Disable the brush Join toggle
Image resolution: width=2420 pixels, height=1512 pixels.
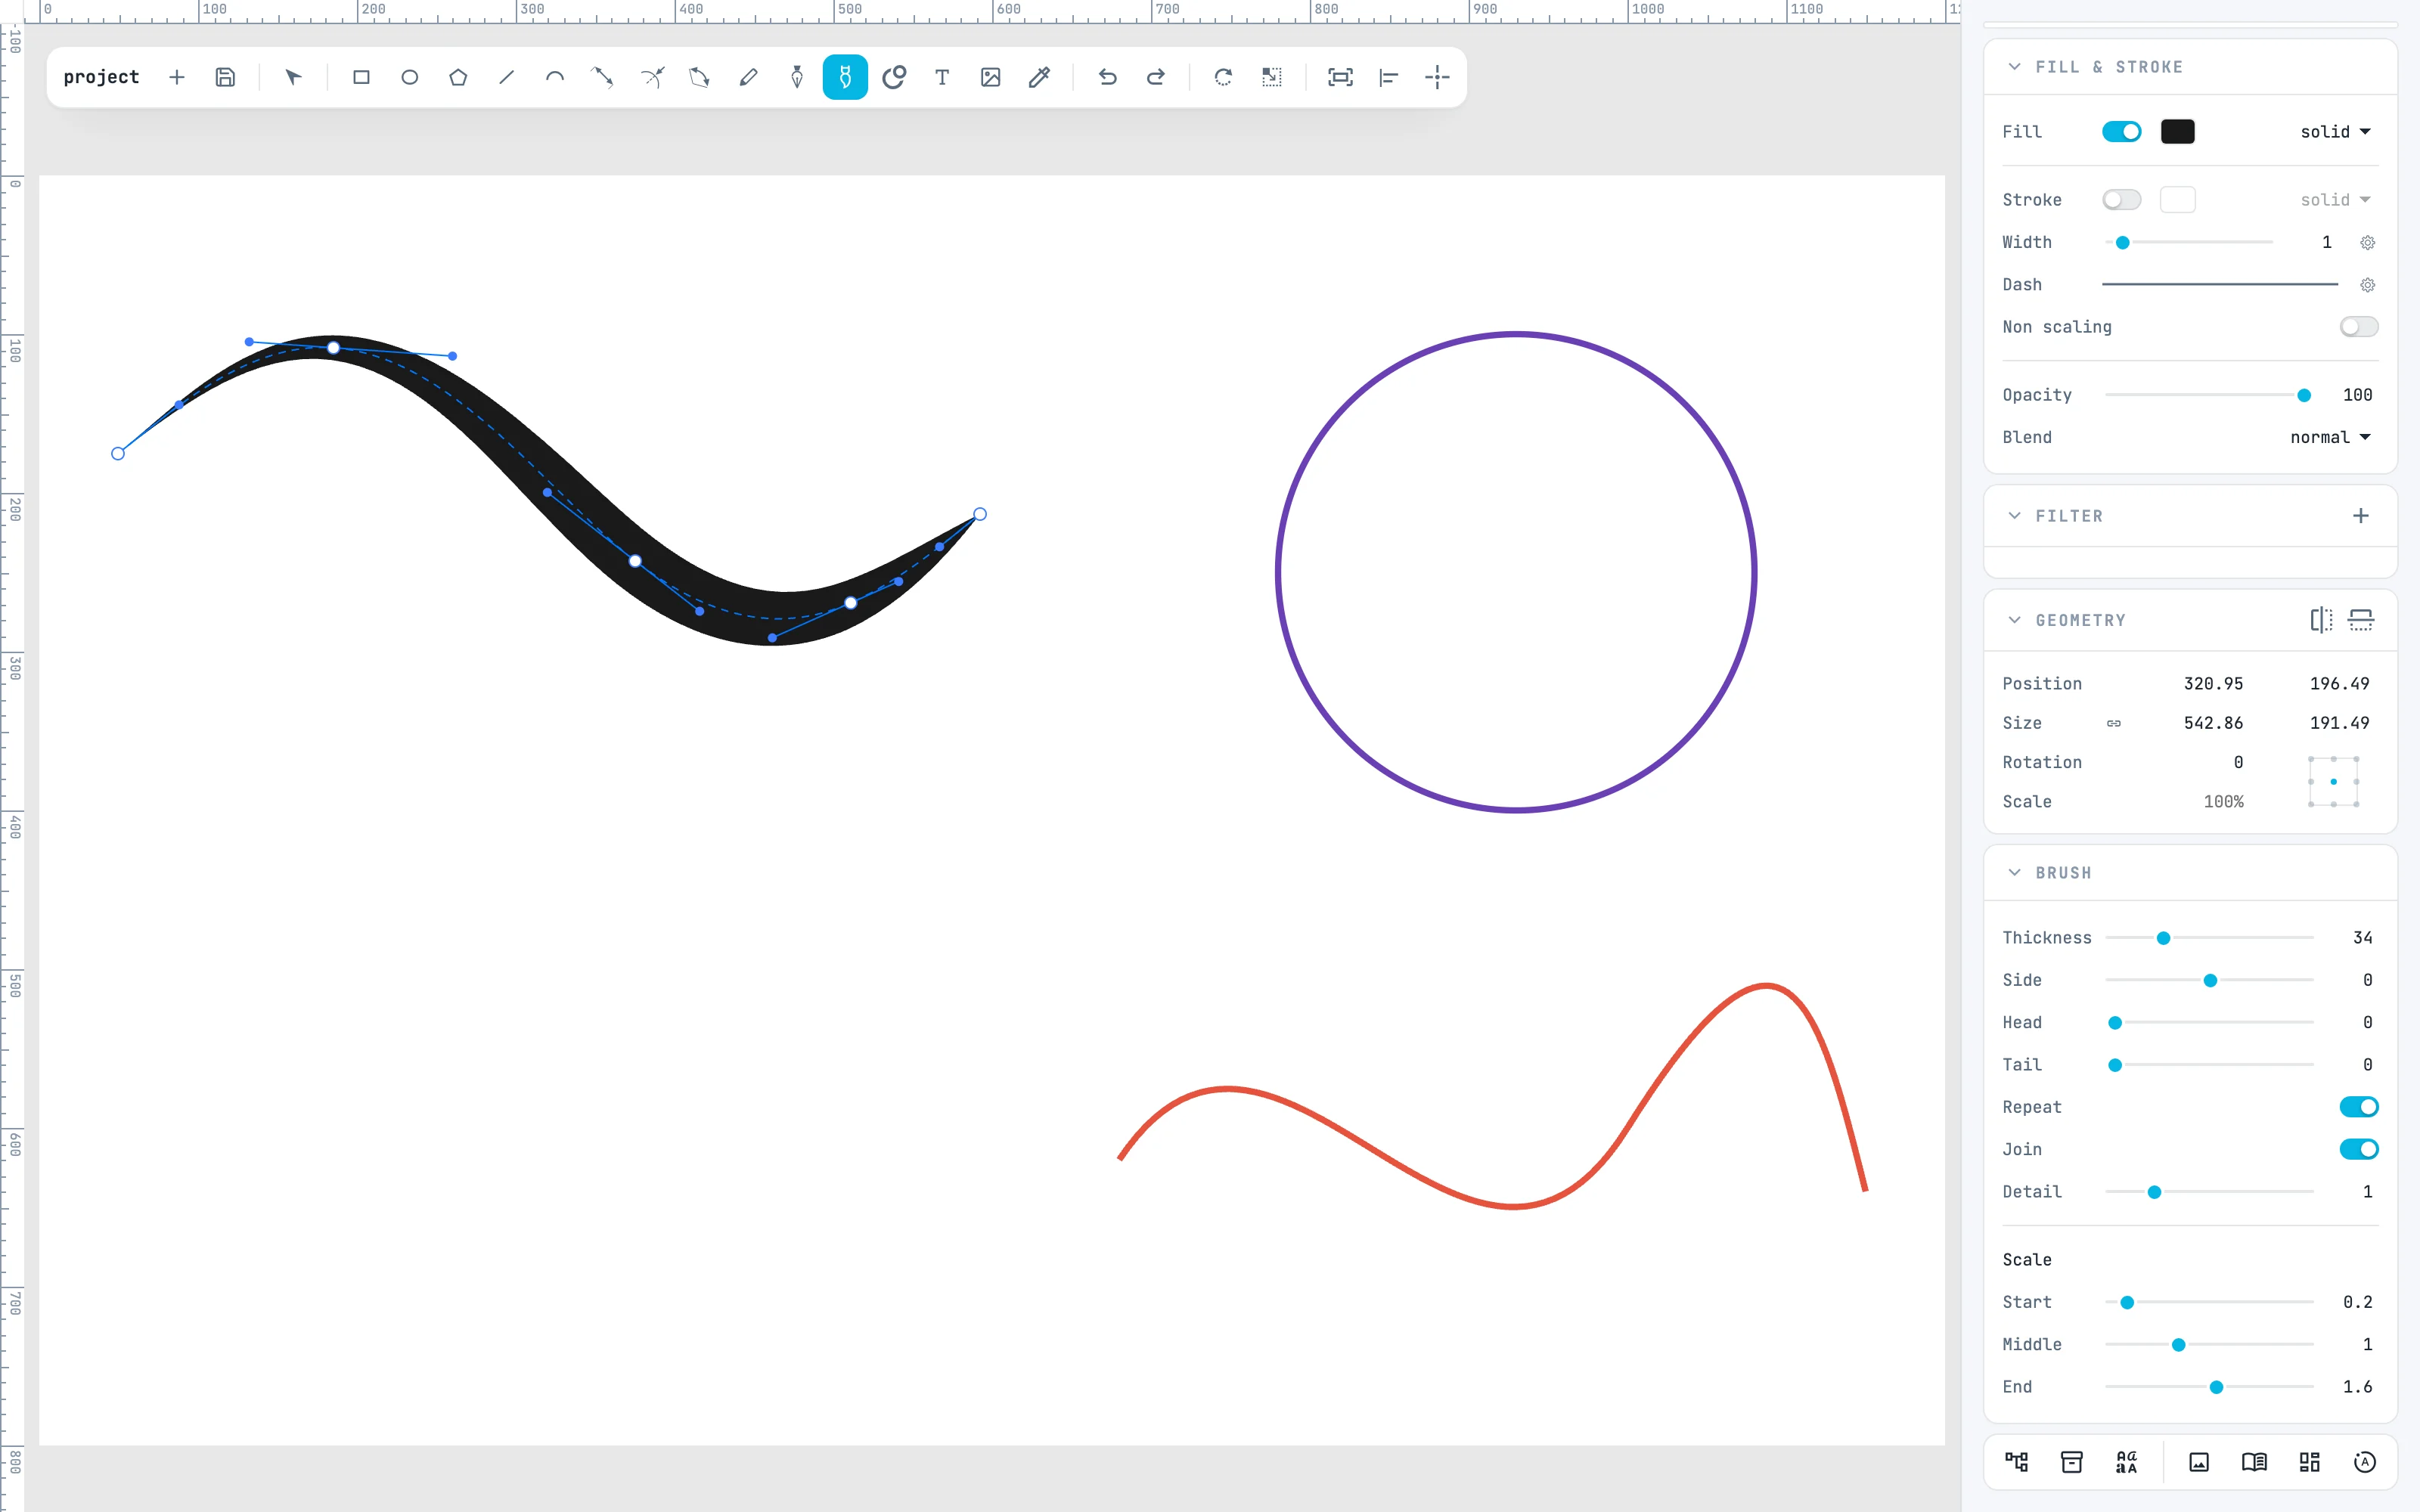(x=2358, y=1149)
